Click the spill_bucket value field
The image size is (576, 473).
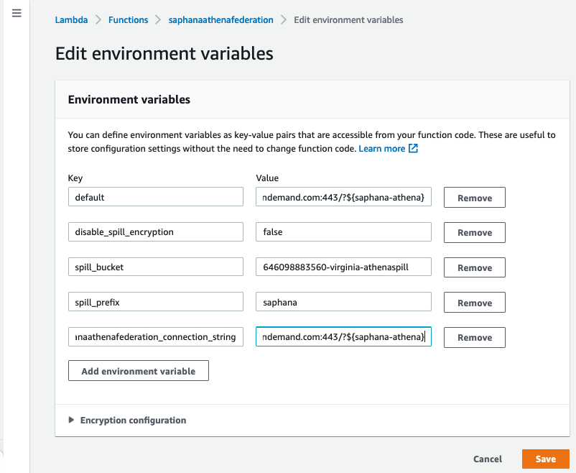point(343,267)
